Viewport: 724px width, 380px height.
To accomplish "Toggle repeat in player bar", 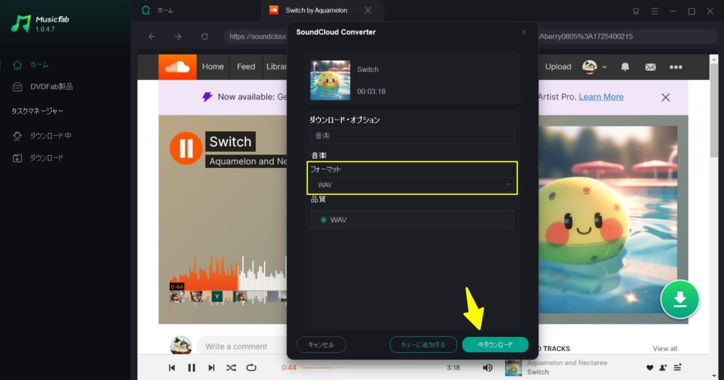I will [x=251, y=367].
